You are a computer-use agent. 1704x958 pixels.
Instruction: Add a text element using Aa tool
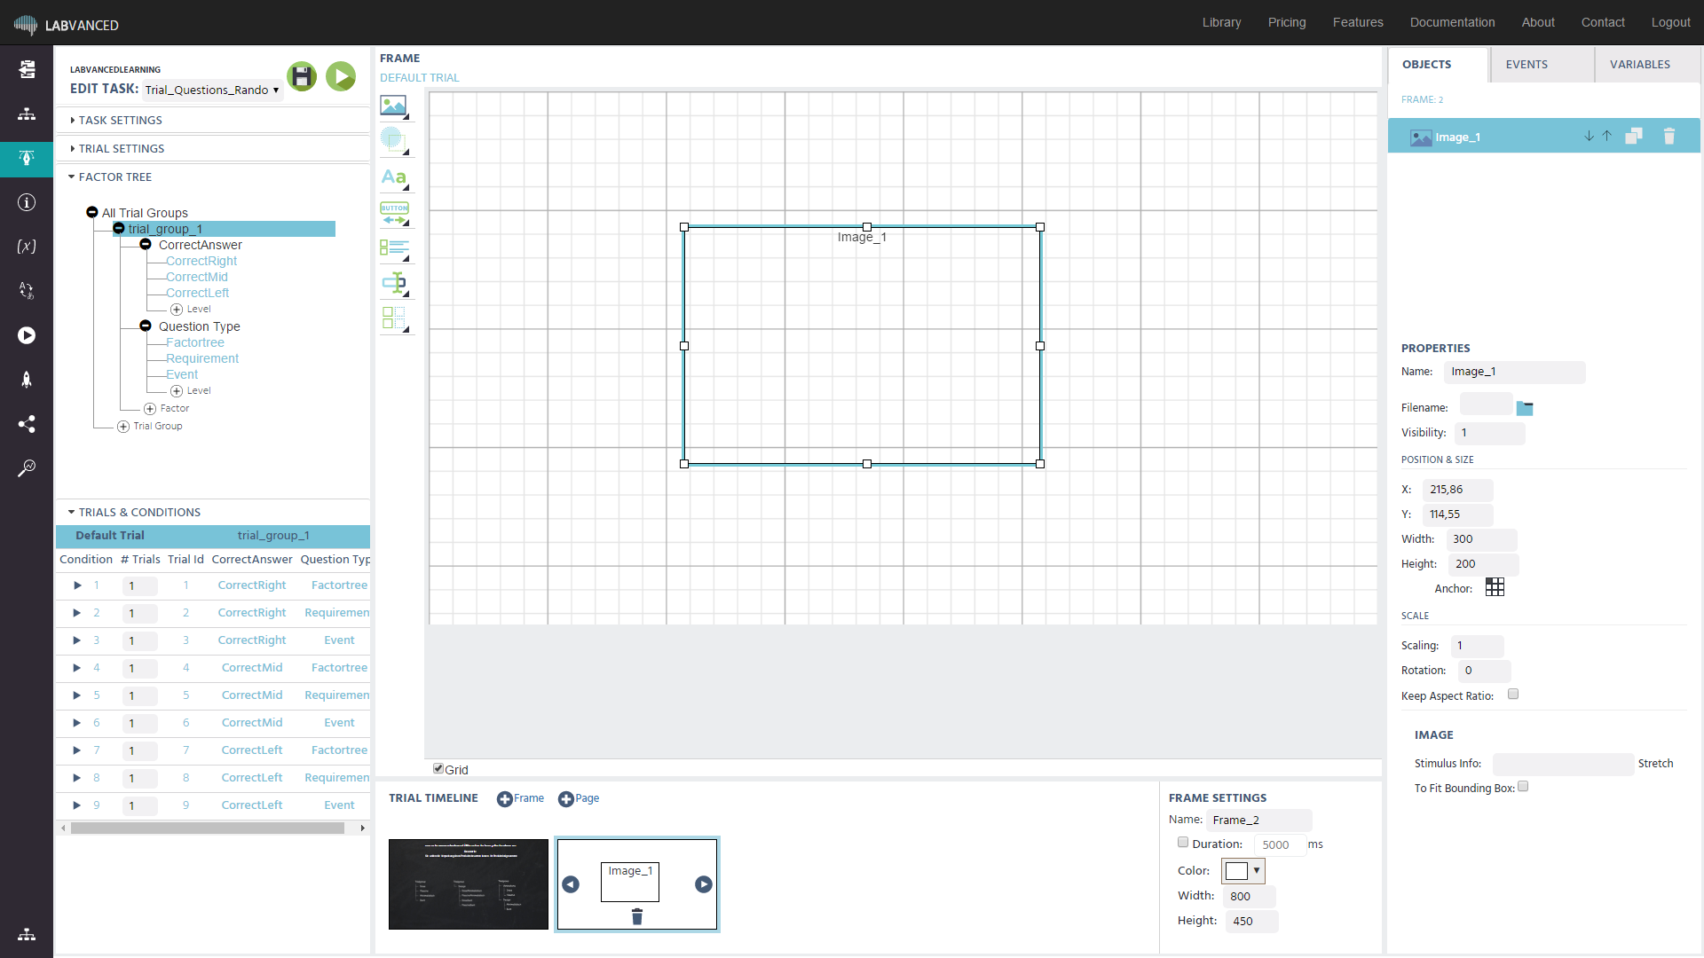click(x=394, y=177)
